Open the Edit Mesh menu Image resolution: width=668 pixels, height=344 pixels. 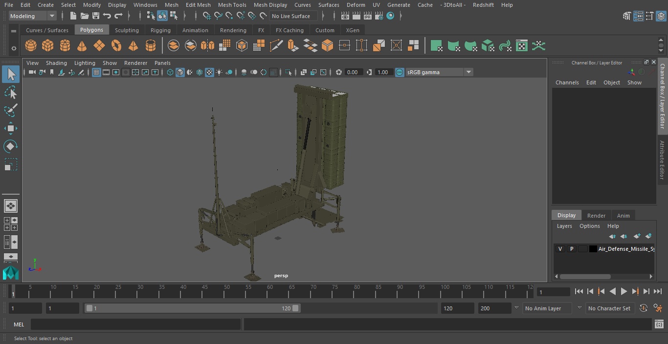pos(198,5)
